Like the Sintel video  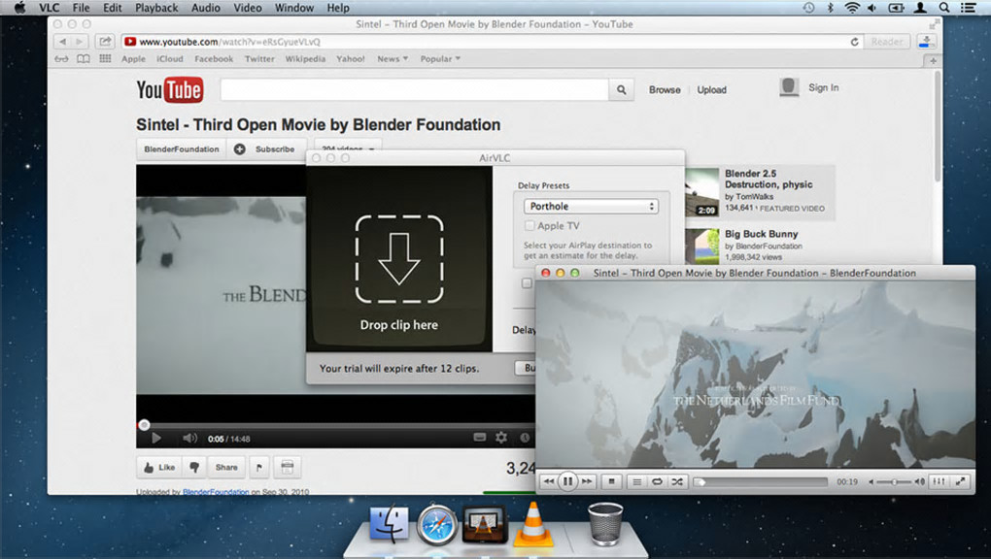coord(158,468)
